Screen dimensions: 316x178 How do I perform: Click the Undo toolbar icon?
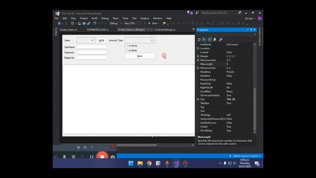(95, 23)
